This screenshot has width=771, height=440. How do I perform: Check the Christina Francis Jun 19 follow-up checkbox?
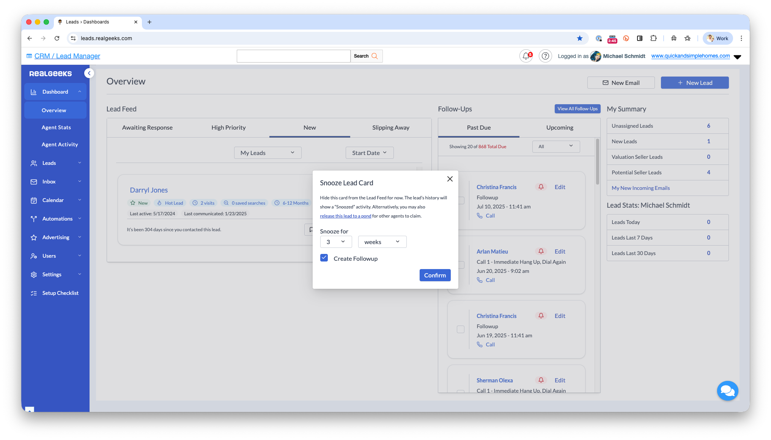point(461,329)
